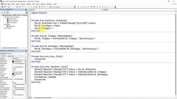Click the Insert UserForm toolbar icon

pos(5,7)
